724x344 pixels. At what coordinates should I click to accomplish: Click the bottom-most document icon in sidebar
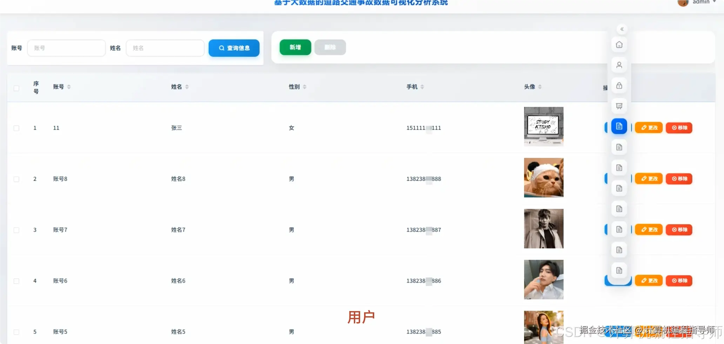click(x=619, y=270)
